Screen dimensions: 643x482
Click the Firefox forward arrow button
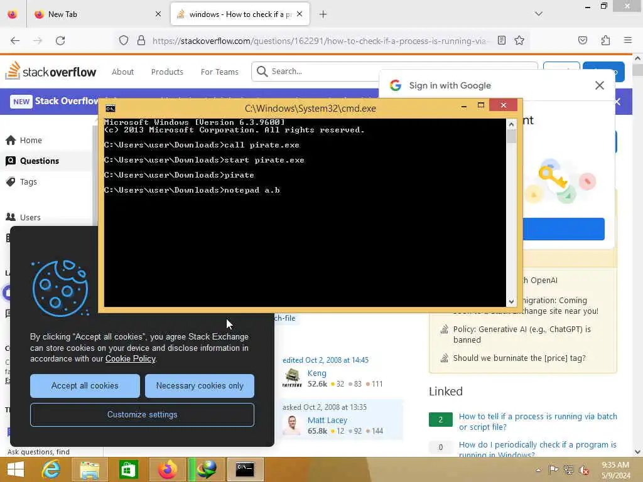pyautogui.click(x=38, y=41)
